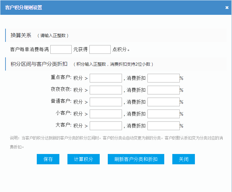Click the 换算关系 section header

click(x=21, y=35)
